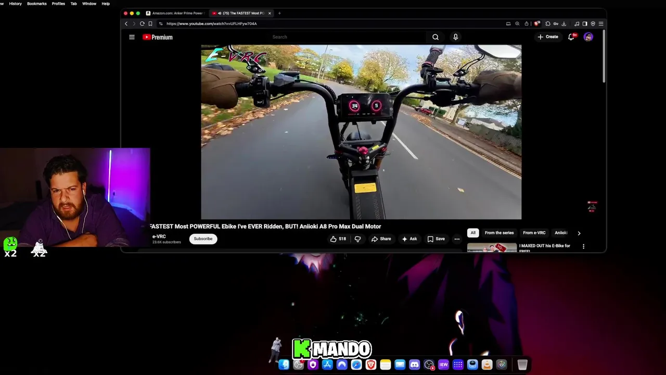Click the URL address bar
This screenshot has height=375, width=666.
point(333,23)
